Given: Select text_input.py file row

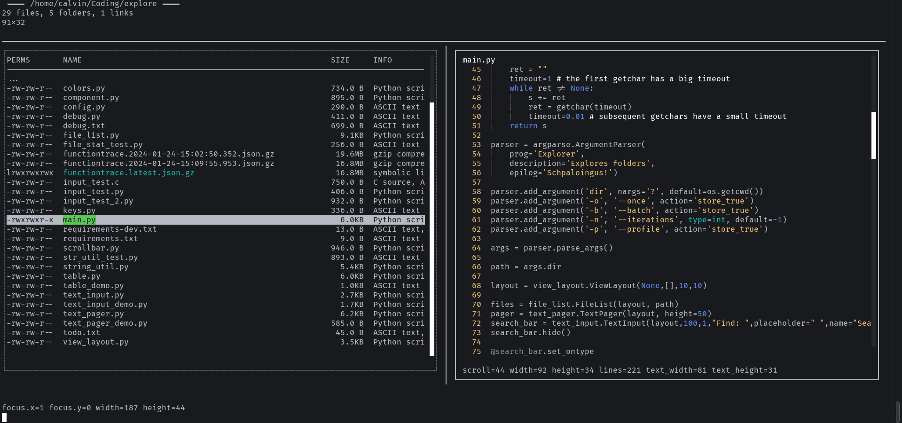Looking at the screenshot, I should pyautogui.click(x=215, y=295).
